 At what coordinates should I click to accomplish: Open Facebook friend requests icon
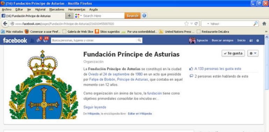pyautogui.click(x=32, y=40)
